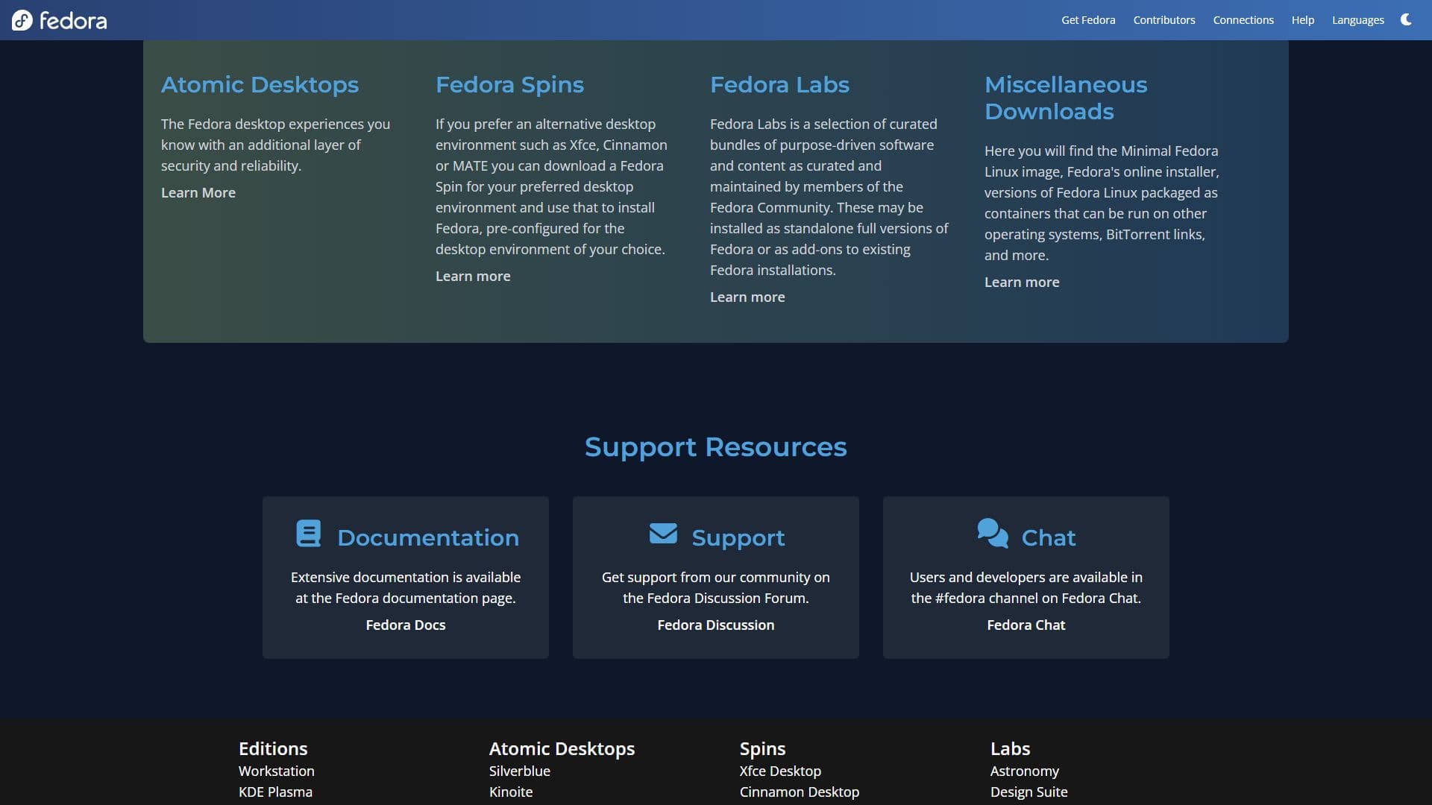Click the Chat bubbles icon

(x=992, y=533)
